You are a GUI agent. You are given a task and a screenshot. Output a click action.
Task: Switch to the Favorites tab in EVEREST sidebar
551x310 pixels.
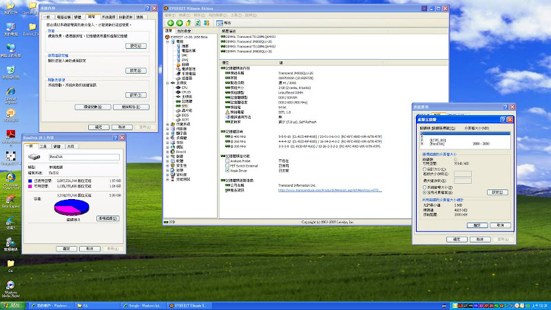coord(185,31)
